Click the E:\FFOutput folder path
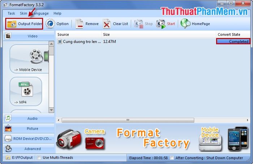This screenshot has height=164, width=253. coord(22,158)
